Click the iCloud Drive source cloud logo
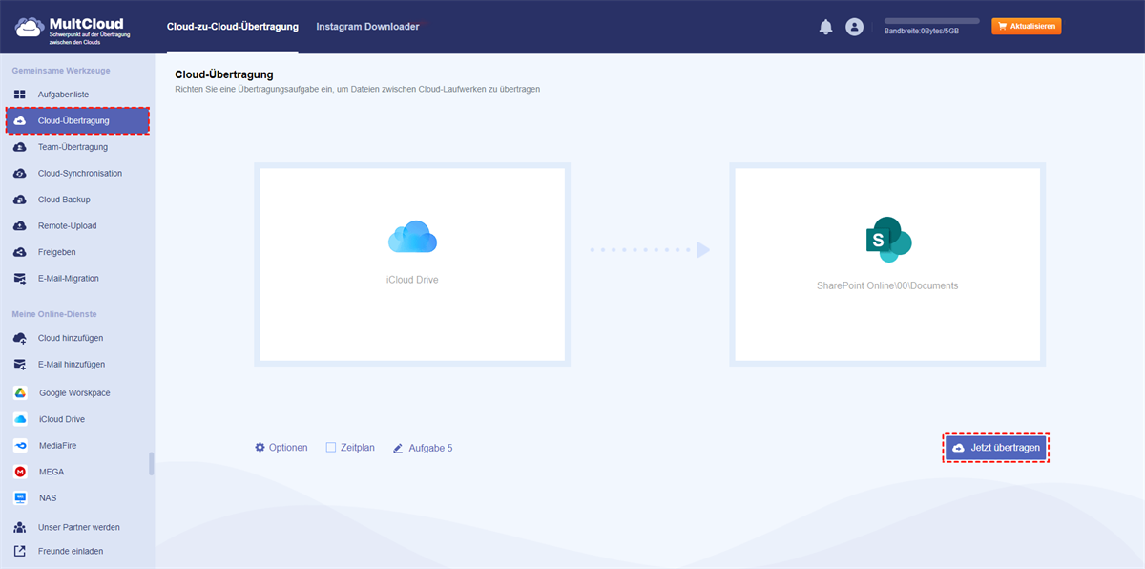Screen dimensions: 1145x569 (x=412, y=236)
